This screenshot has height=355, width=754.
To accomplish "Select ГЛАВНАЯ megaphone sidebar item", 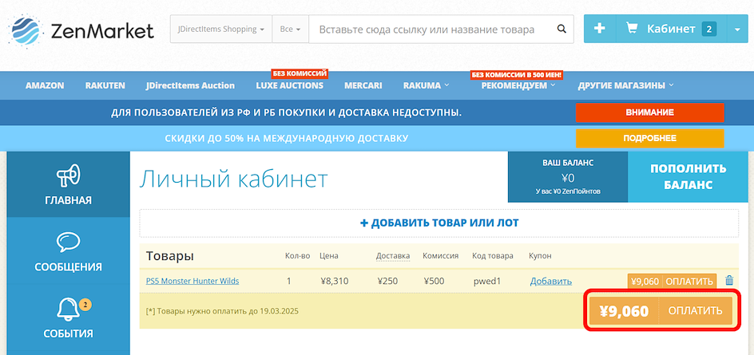I will click(68, 184).
